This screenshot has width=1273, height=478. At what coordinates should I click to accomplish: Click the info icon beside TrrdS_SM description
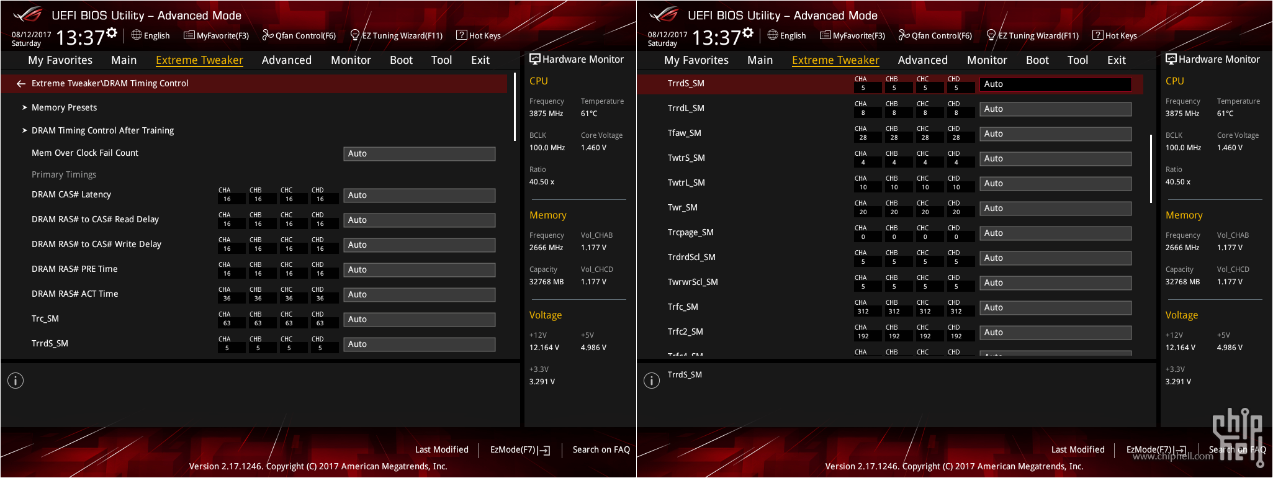(652, 381)
